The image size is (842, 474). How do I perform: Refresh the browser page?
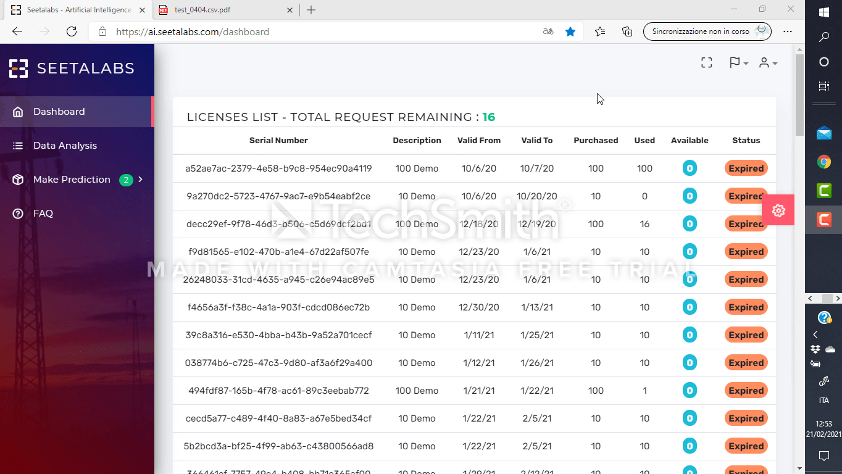tap(72, 31)
